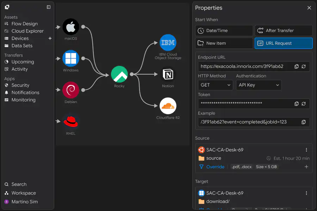Choose New Item start trigger

point(224,43)
